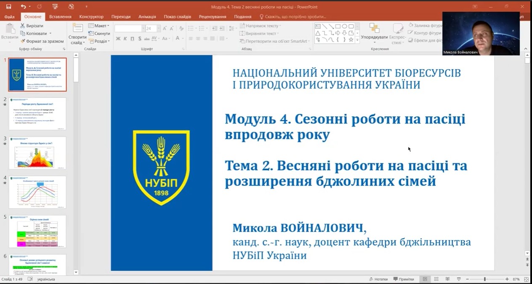
Task: Click the Format Painter 'Формат за зразком'
Action: pos(42,41)
